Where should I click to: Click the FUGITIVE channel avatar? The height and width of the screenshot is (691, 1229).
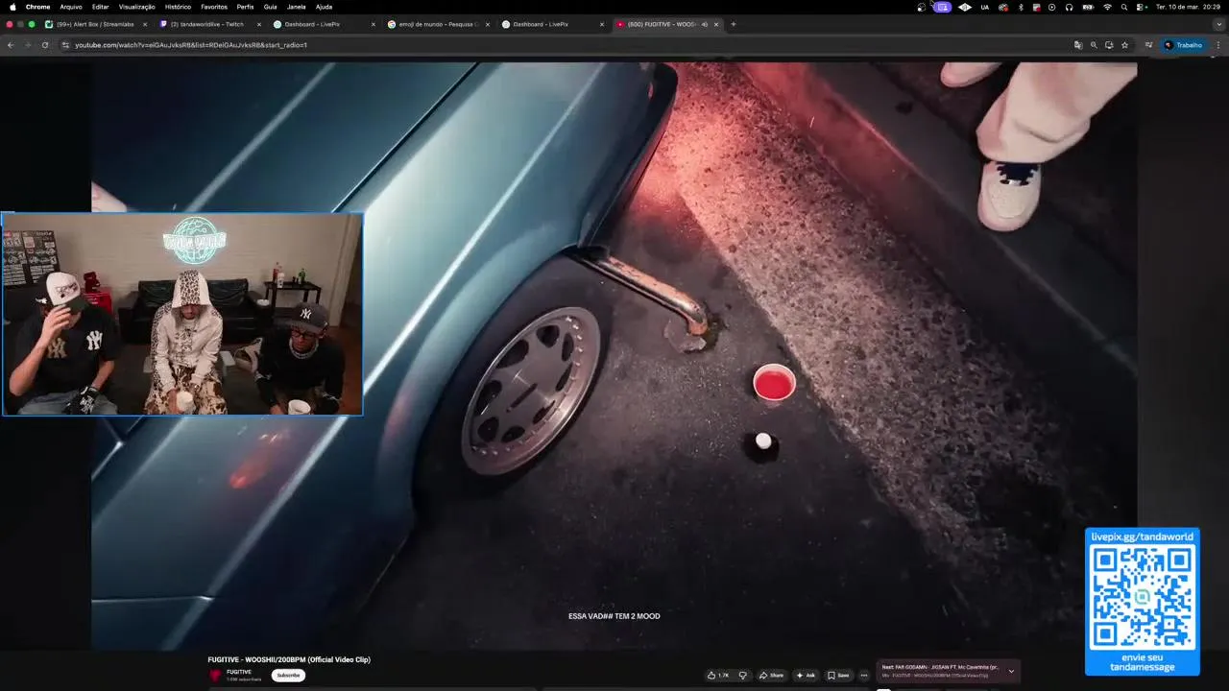[x=215, y=675]
